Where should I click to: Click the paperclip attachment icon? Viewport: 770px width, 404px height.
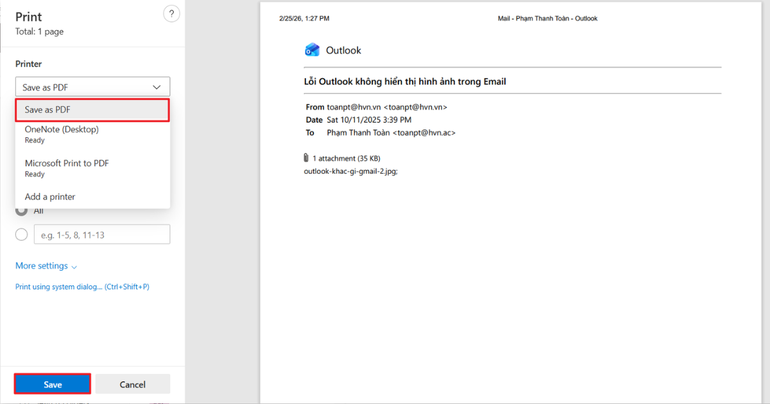click(306, 157)
